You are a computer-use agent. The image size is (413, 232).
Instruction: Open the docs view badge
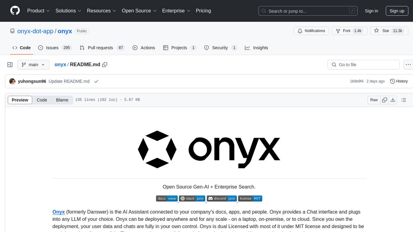(167, 199)
